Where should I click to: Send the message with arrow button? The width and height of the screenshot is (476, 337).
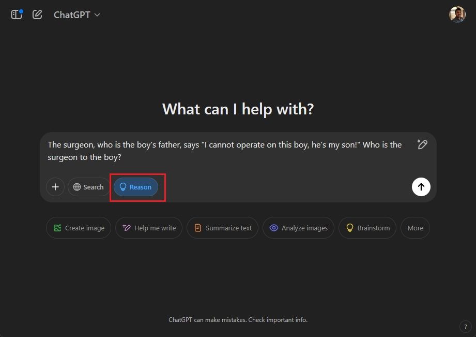coord(421,187)
